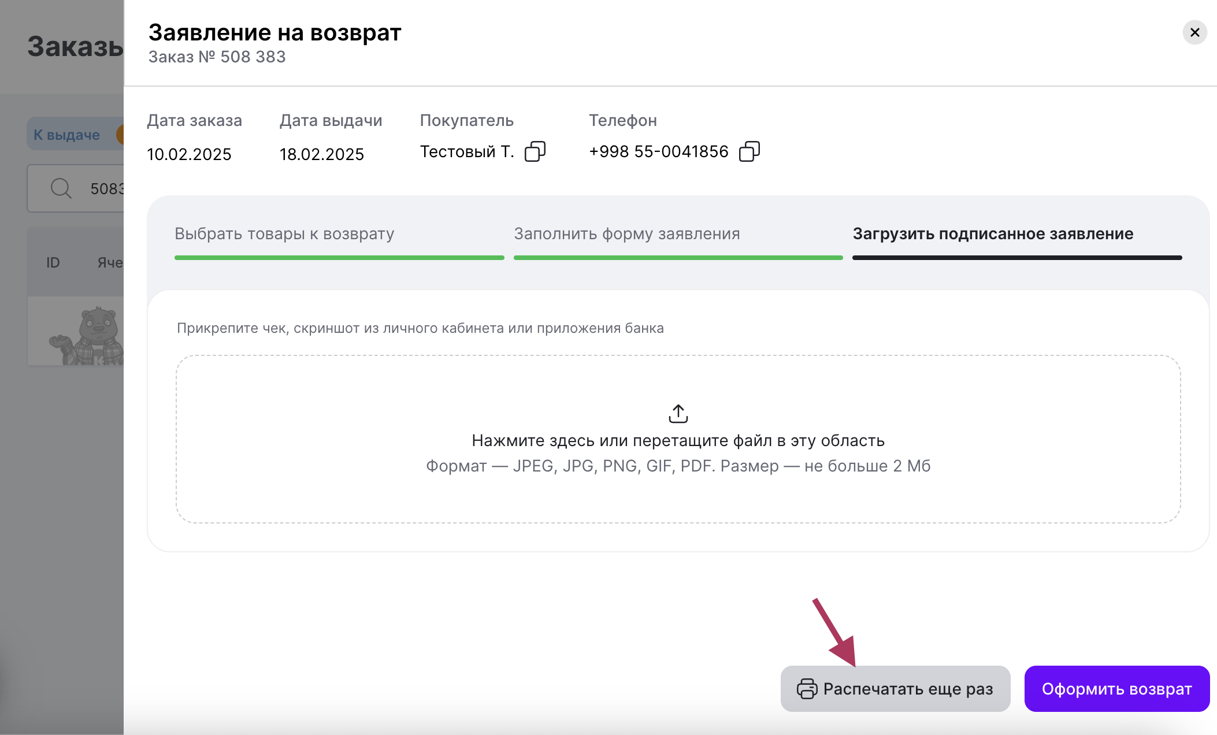Screen dimensions: 1217x735
Task: Click the К выдаче filter tab
Action: point(67,135)
